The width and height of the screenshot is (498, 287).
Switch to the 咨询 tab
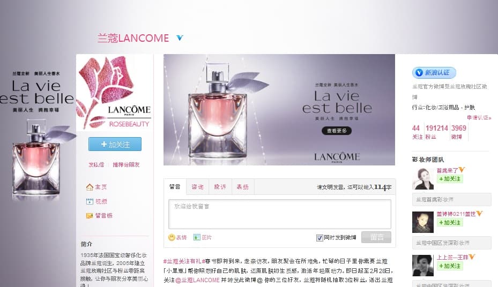[x=197, y=187]
